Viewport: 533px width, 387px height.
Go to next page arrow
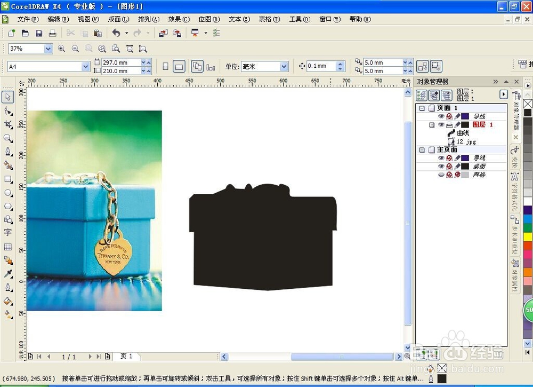tap(90, 357)
